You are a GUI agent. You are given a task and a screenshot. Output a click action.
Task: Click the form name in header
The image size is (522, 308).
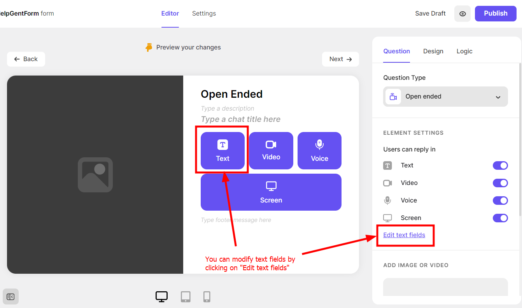(27, 14)
